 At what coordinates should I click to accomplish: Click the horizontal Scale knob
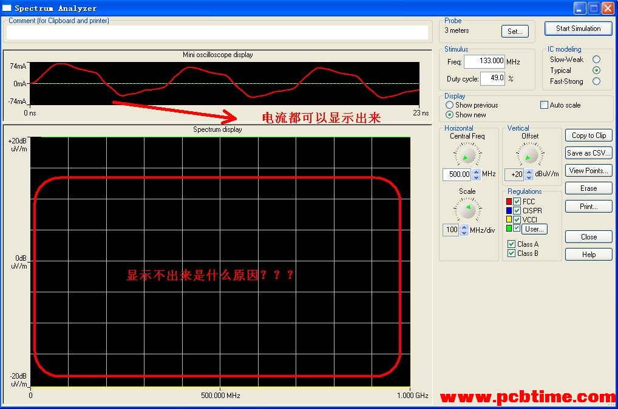click(467, 210)
